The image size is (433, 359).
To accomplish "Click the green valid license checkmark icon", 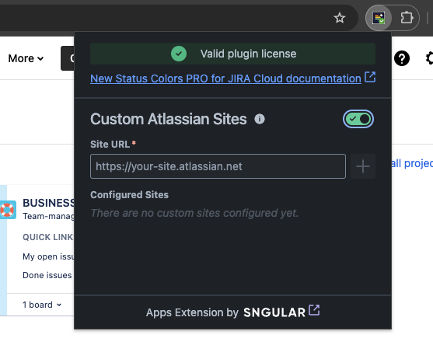I will tap(179, 54).
